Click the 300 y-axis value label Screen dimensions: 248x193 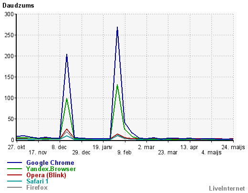pyautogui.click(x=9, y=14)
